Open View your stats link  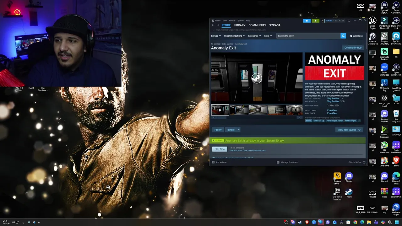tap(236, 150)
